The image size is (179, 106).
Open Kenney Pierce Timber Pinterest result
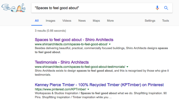pos(99,85)
